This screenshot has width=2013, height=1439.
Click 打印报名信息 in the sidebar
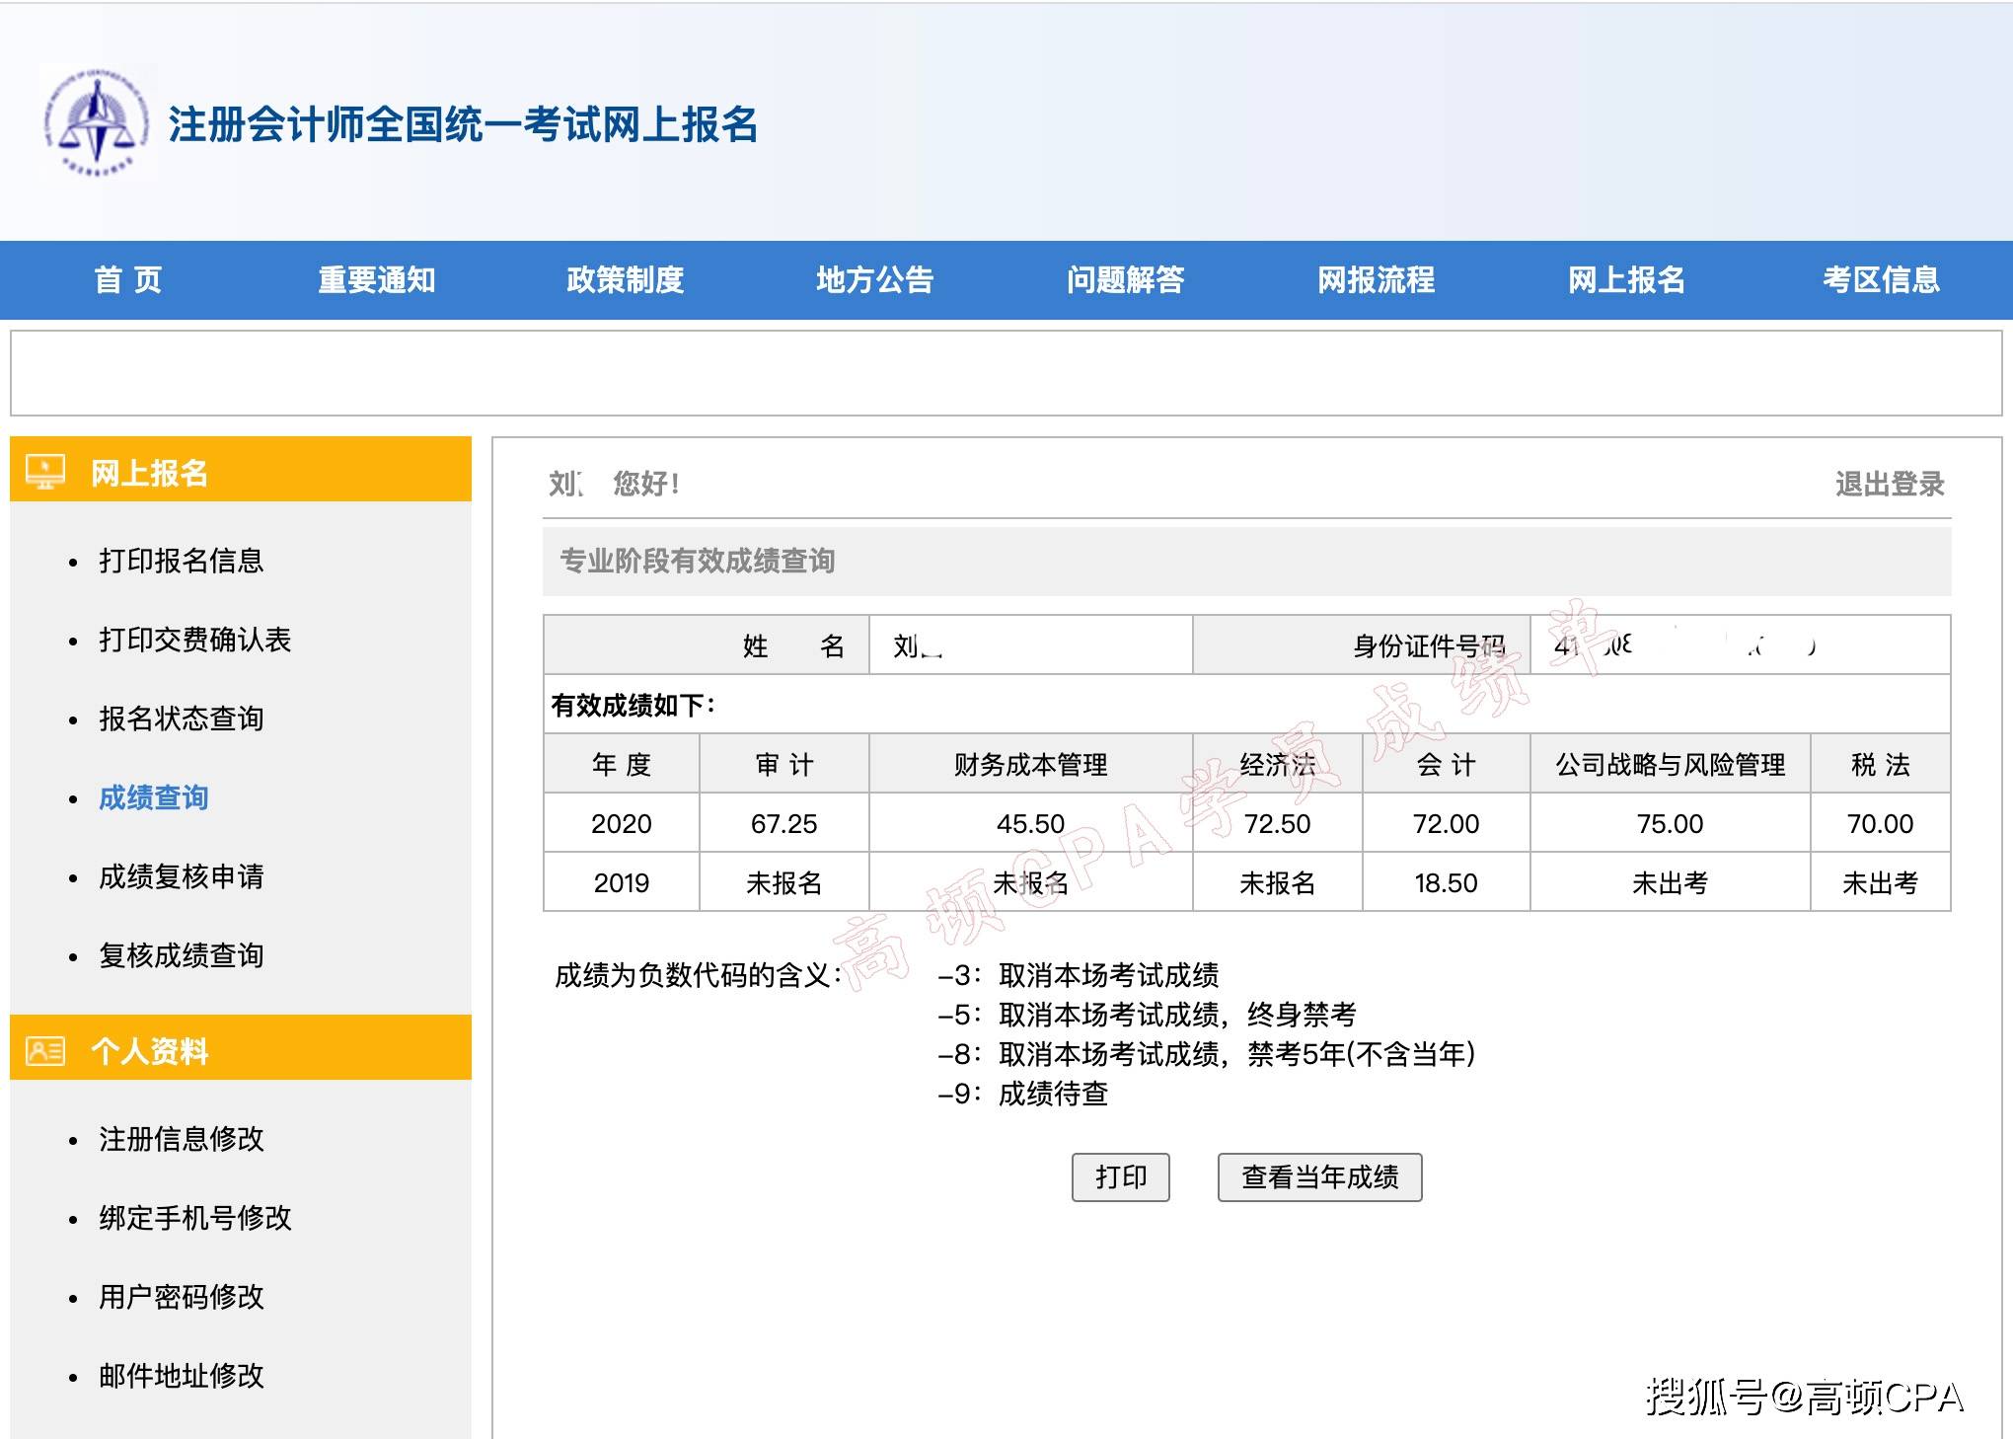coord(181,563)
